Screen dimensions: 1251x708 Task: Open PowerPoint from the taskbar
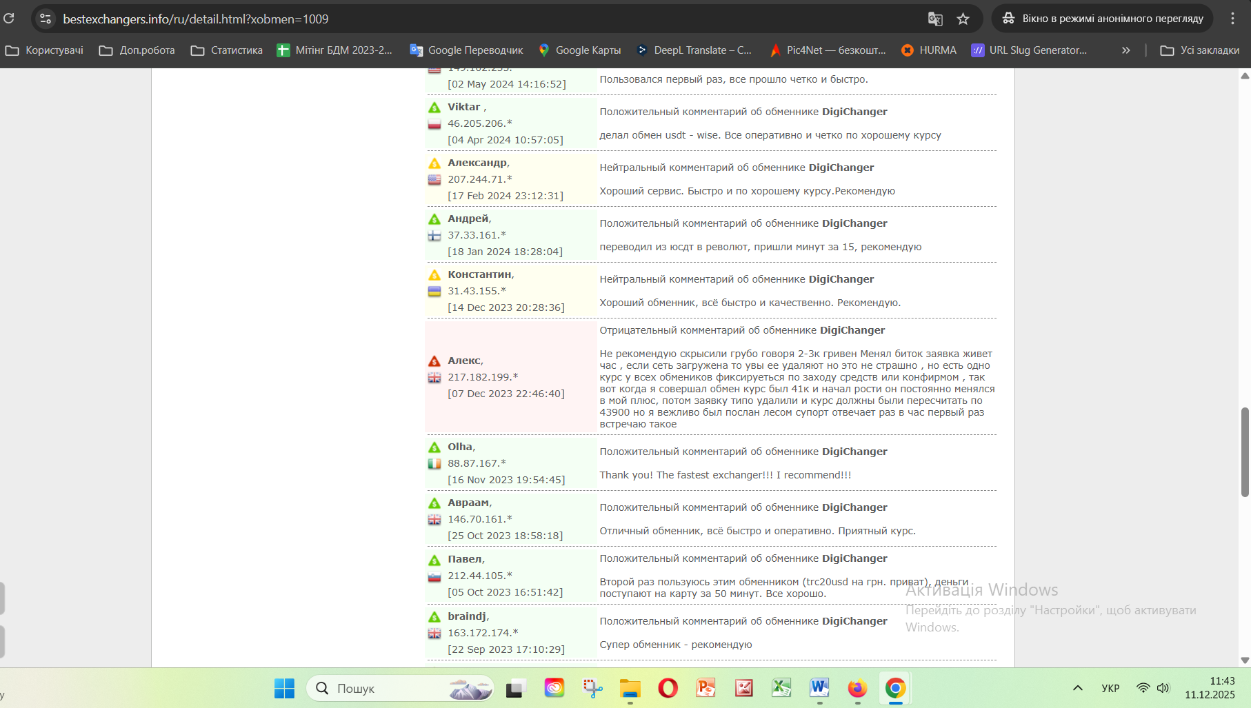pos(705,688)
